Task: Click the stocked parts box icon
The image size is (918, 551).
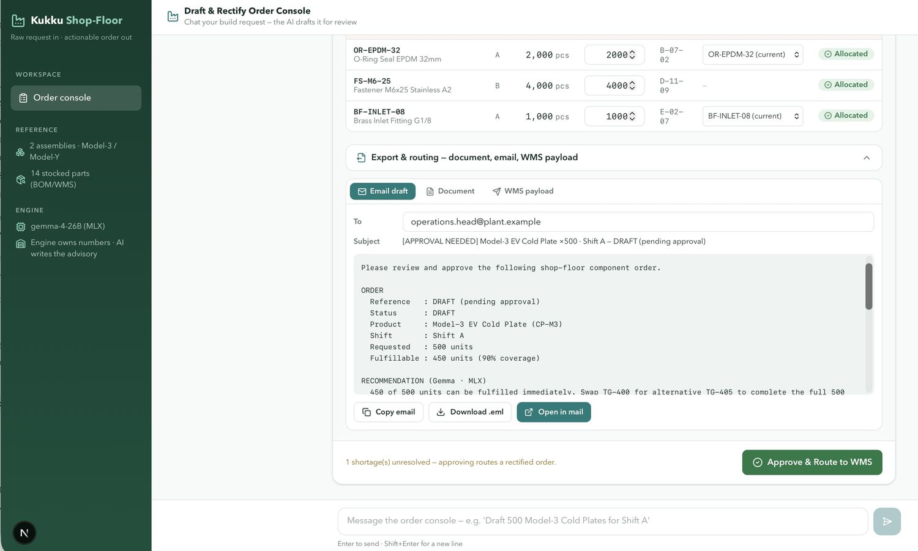Action: [x=21, y=179]
